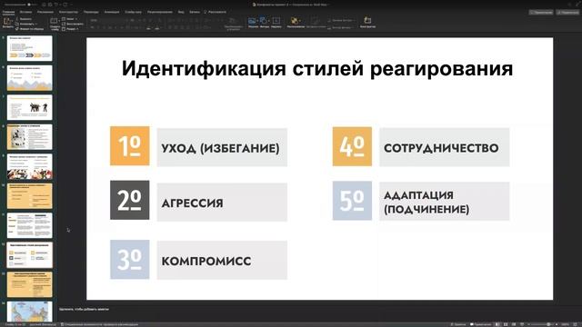
Task: Click the КОМПРОМИСС text box
Action: [x=222, y=261]
